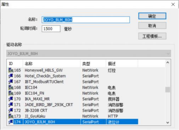Click serial port icon of row 167
Viewport: 179px width, 130px height.
pyautogui.click(x=11, y=82)
